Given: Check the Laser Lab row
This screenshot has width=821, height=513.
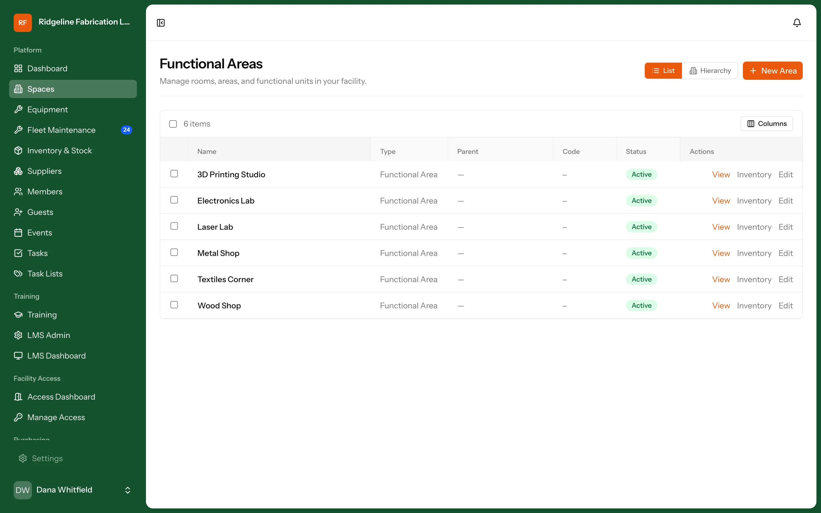Looking at the screenshot, I should (x=174, y=226).
